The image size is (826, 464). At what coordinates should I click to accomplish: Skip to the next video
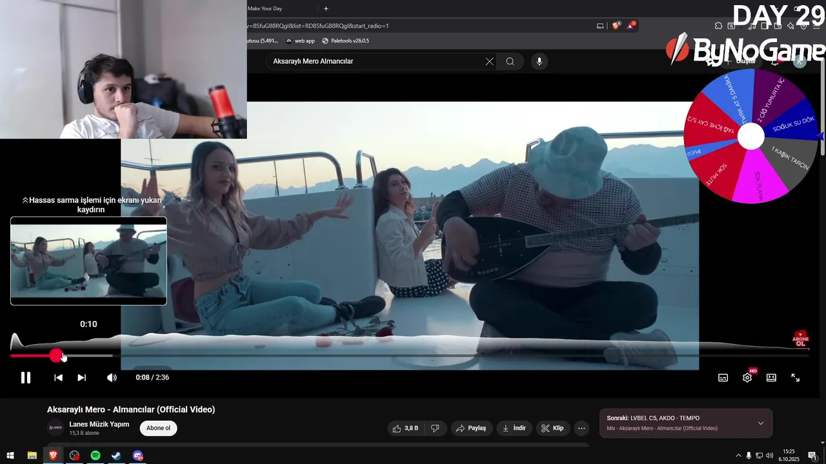click(x=81, y=378)
